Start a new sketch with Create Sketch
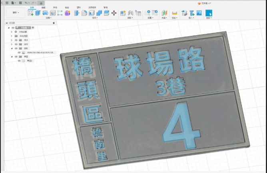 coord(30,13)
